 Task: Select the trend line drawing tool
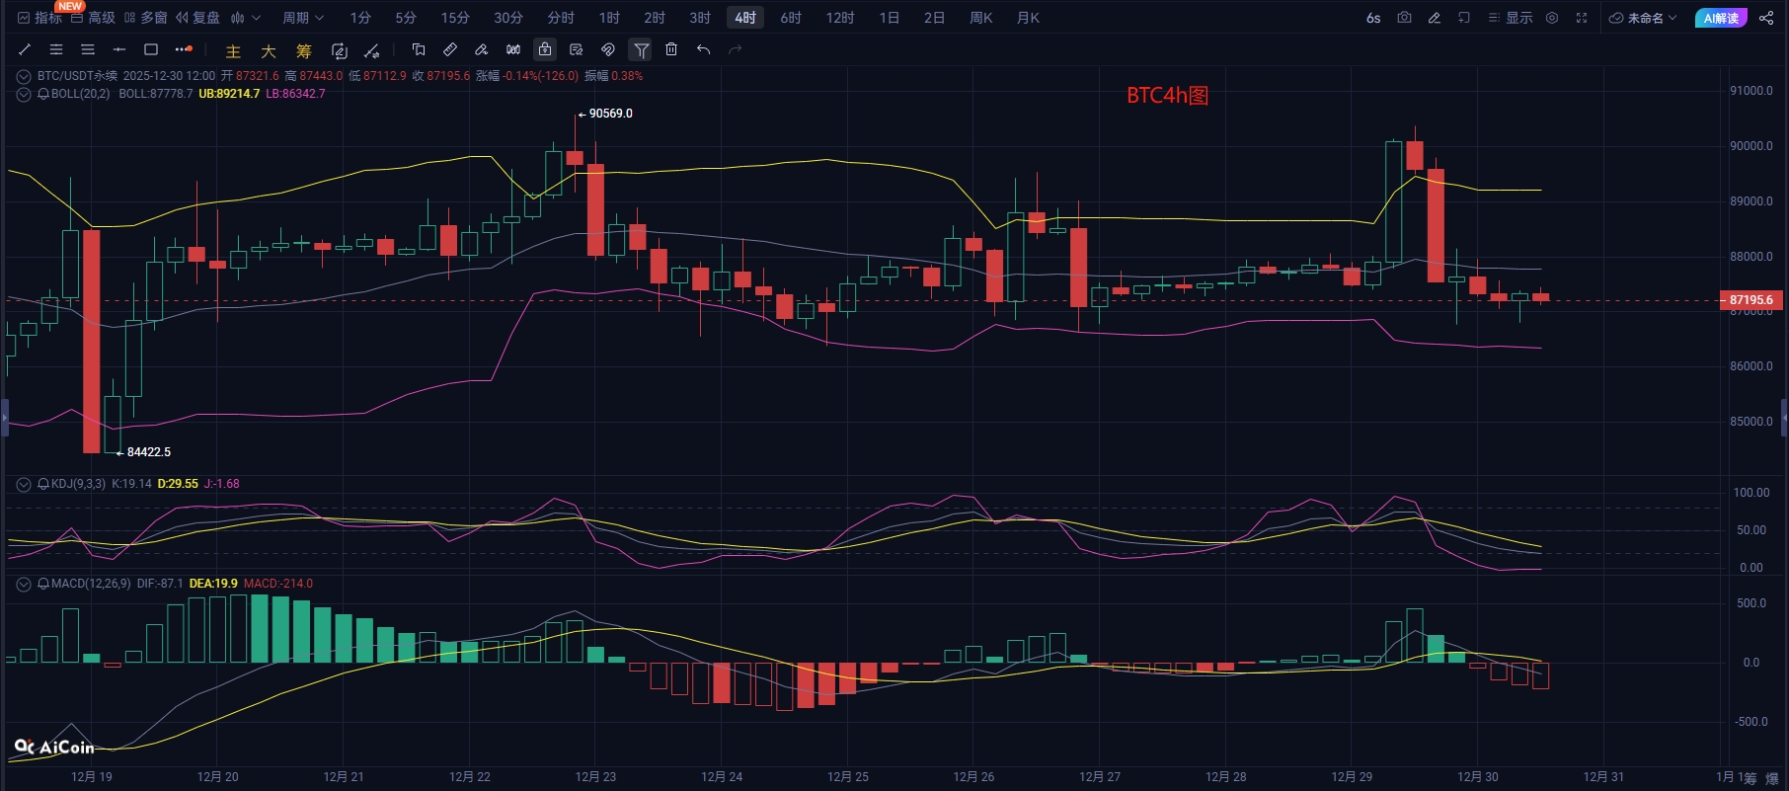pyautogui.click(x=25, y=49)
